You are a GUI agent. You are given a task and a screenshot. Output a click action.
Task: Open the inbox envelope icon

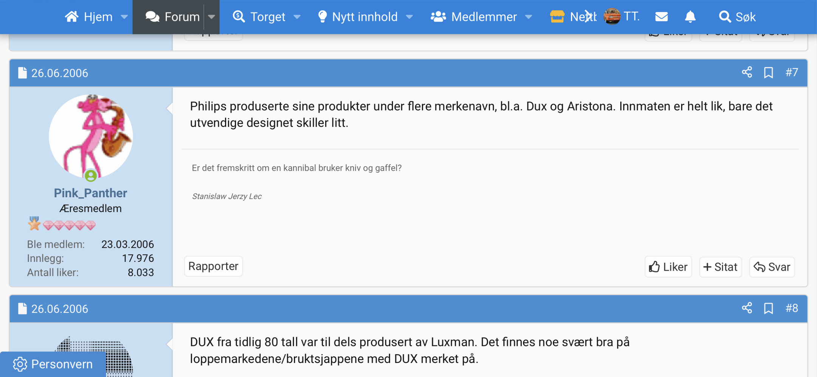tap(661, 17)
